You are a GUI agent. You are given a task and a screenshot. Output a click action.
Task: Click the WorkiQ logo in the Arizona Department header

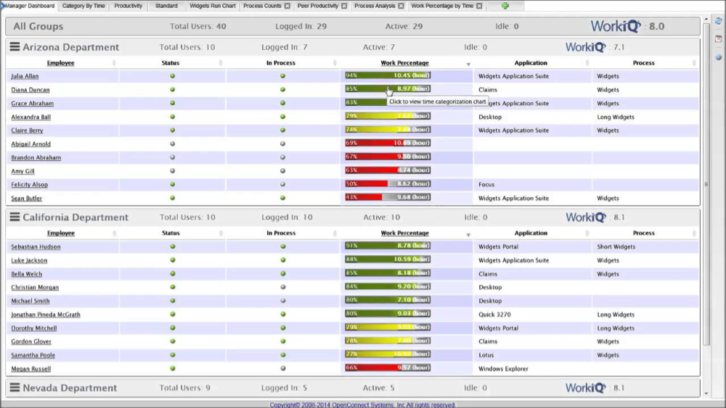tap(585, 47)
